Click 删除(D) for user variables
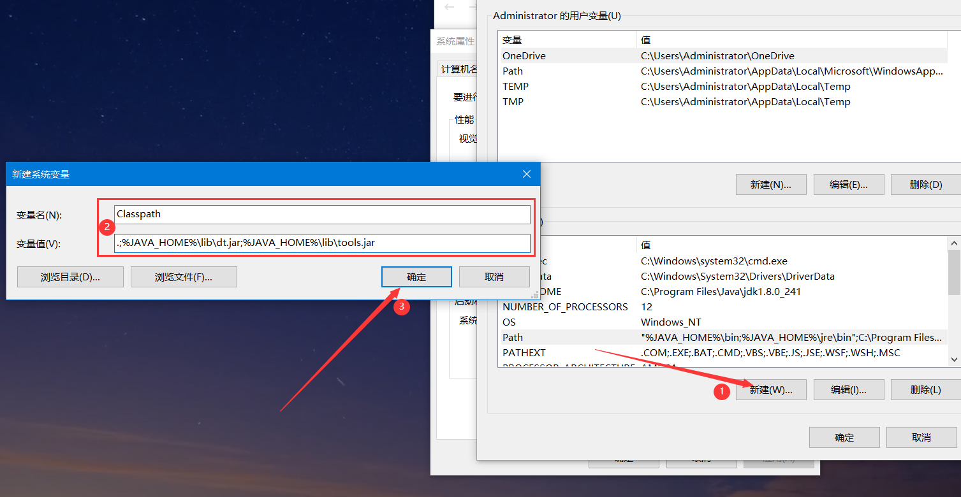 (926, 185)
